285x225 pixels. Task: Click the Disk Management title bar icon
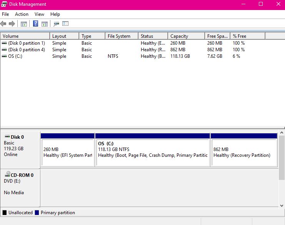tap(4, 4)
